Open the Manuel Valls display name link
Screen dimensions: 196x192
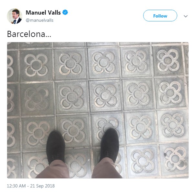[43, 13]
